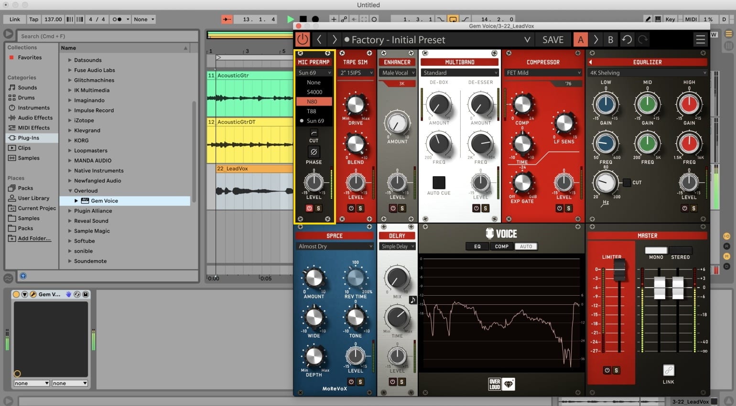Open the Gem Voice hamburger menu
The height and width of the screenshot is (406, 736).
point(700,40)
